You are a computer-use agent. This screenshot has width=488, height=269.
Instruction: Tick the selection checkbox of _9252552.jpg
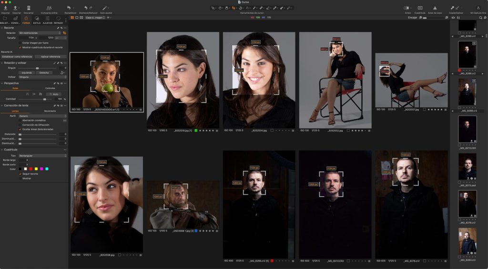click(348, 130)
